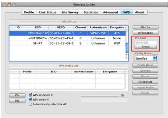This screenshot has height=118, width=168.
Task: Click the AP list scroll up arrow
Action: [x=127, y=54]
